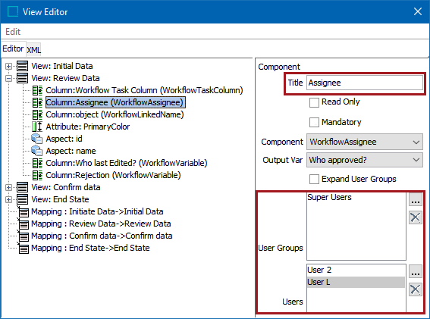Select the PrimaryColor attribute icon
Viewport: 430px width, 319px height.
click(x=37, y=127)
